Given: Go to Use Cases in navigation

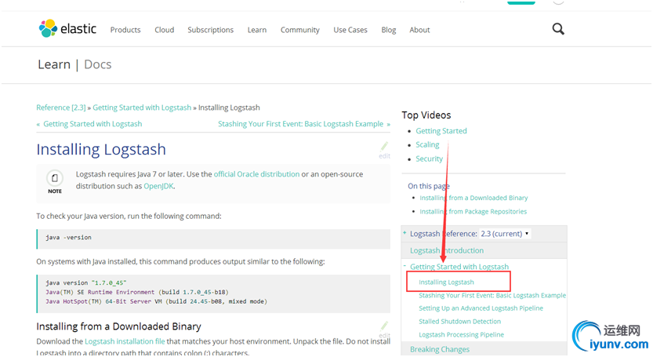Looking at the screenshot, I should coord(350,30).
